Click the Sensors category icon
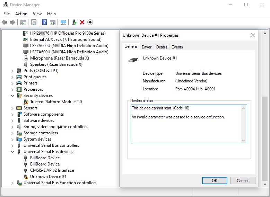 [x=19, y=108]
